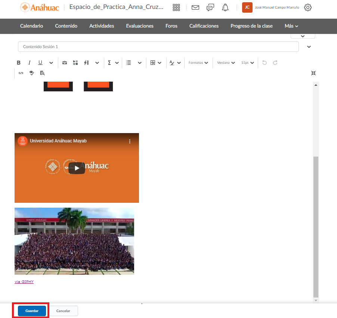337x318 pixels.
Task: Click the Insert Image camera icon
Action: point(65,63)
